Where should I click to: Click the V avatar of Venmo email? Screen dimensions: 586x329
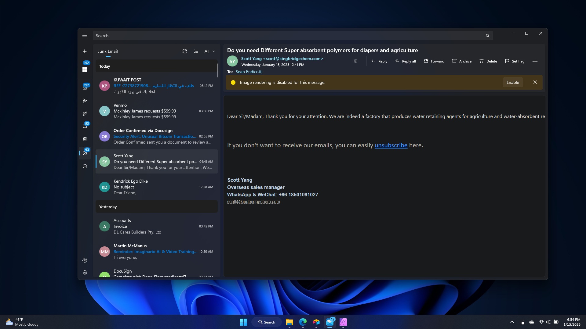point(104,111)
